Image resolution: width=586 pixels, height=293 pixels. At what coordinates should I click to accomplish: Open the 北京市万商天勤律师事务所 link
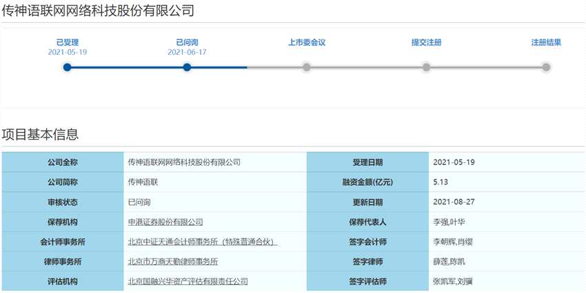pos(173,261)
